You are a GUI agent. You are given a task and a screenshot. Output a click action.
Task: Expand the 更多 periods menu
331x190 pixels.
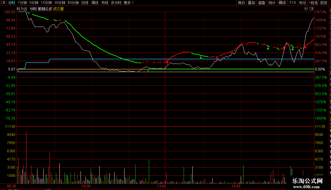click(129, 3)
